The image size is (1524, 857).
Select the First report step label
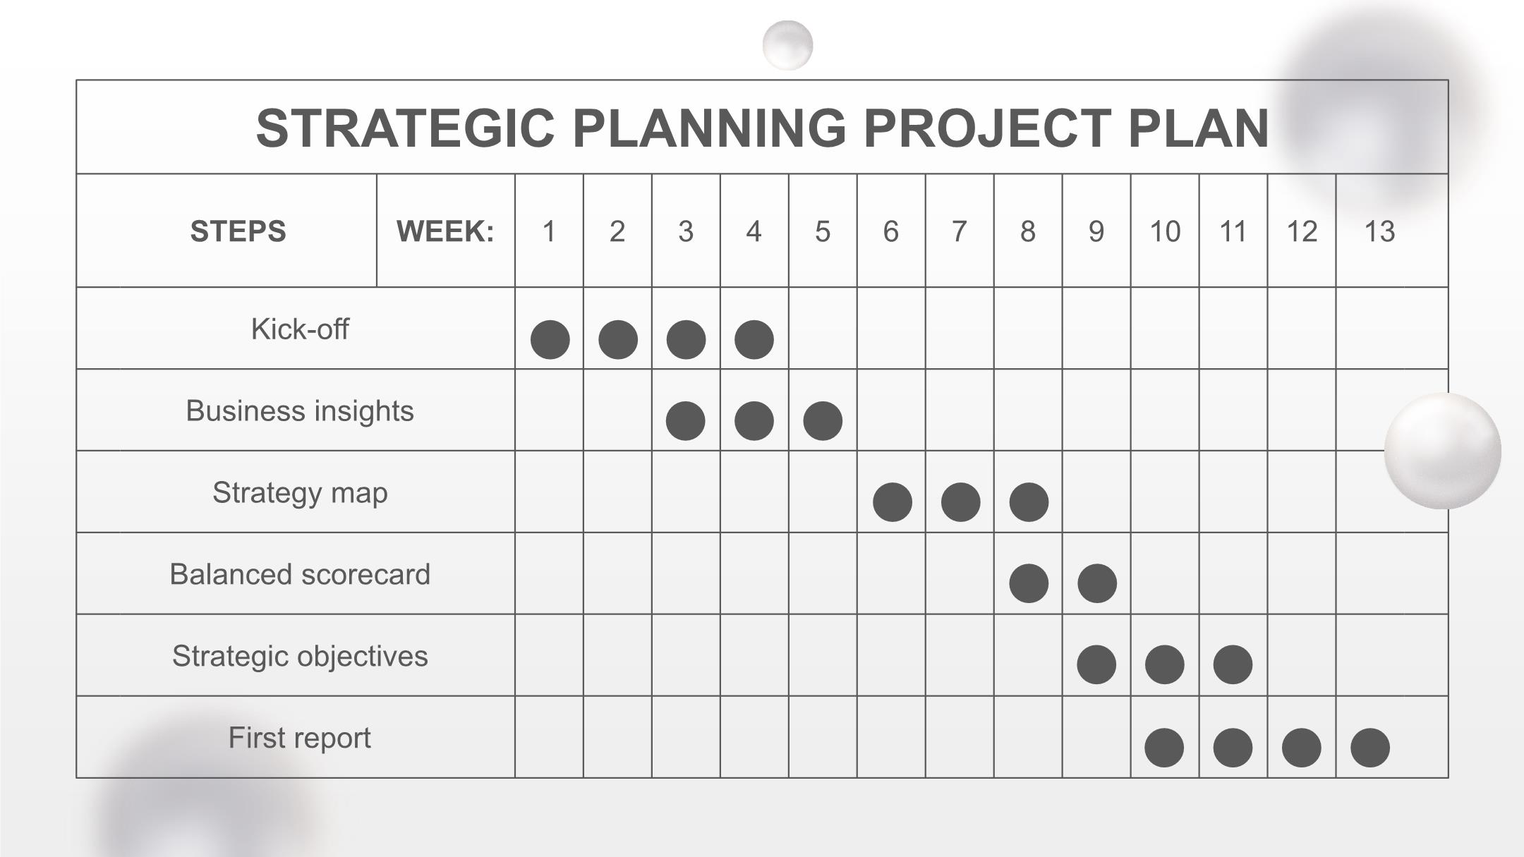(x=299, y=738)
